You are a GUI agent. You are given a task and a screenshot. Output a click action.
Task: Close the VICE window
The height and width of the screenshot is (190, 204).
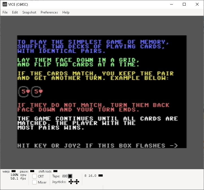tap(197, 4)
